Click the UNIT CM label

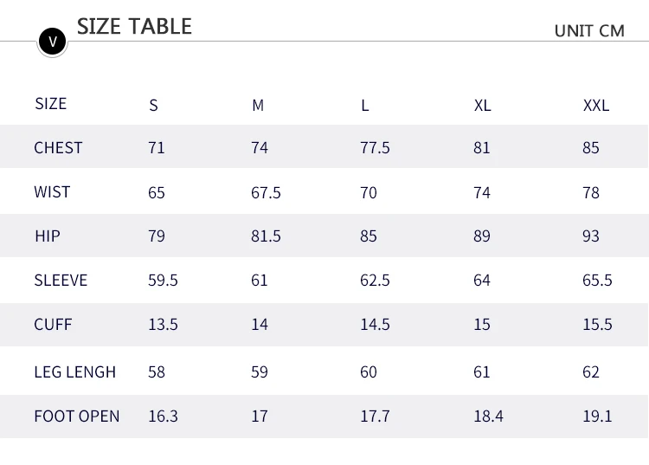pyautogui.click(x=588, y=30)
